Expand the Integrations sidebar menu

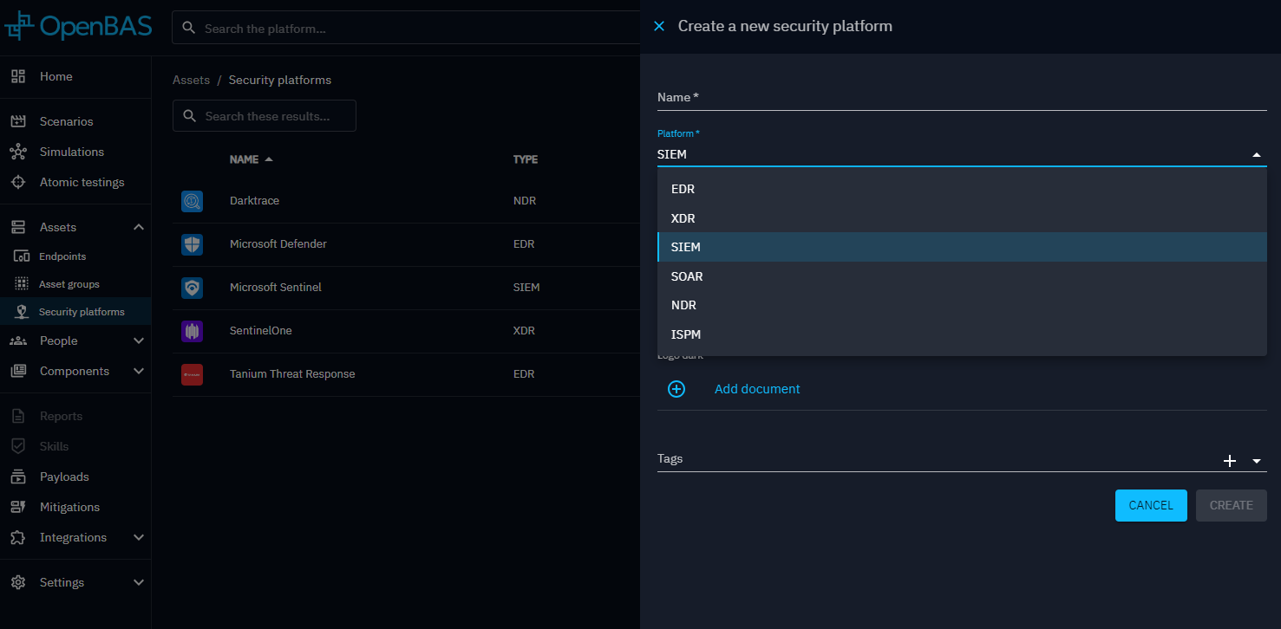pos(138,537)
